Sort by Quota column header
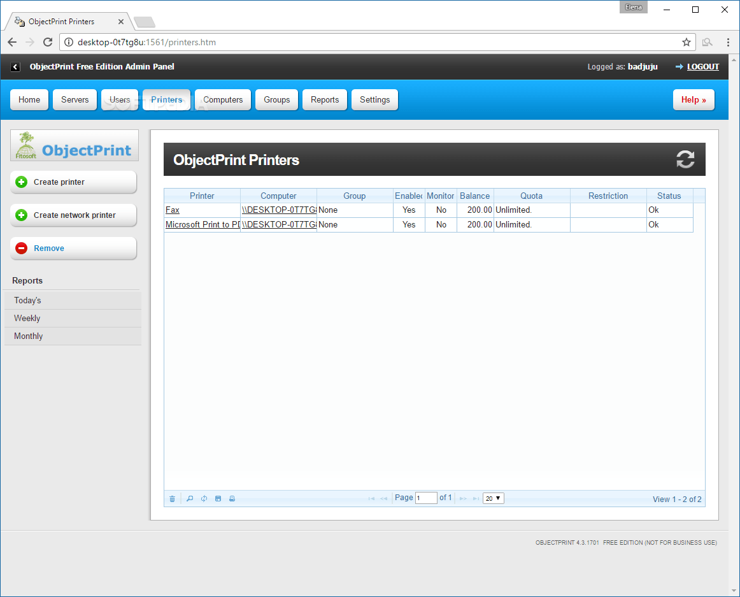 (x=531, y=196)
